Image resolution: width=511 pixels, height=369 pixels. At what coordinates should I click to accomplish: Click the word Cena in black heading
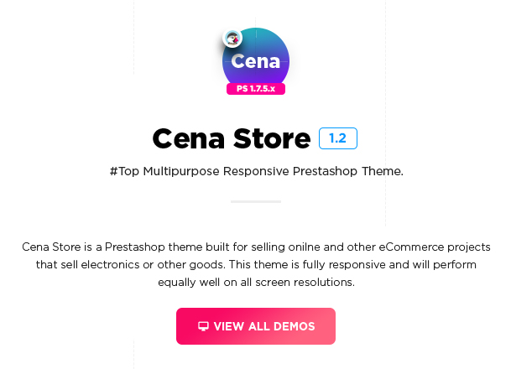(x=188, y=138)
